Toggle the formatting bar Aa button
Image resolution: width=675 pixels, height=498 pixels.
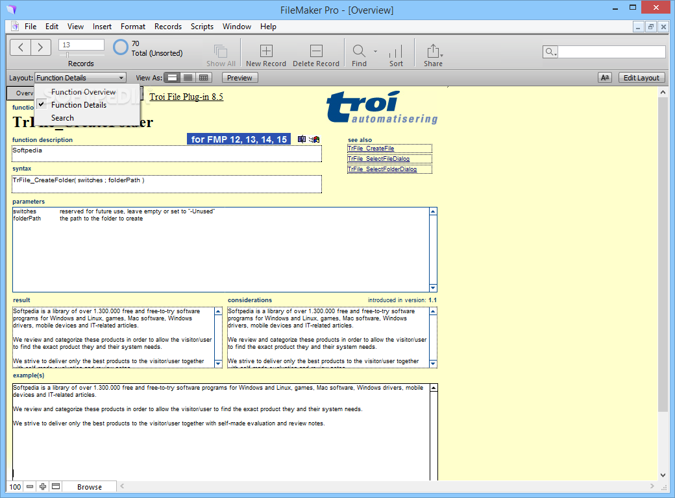(605, 78)
